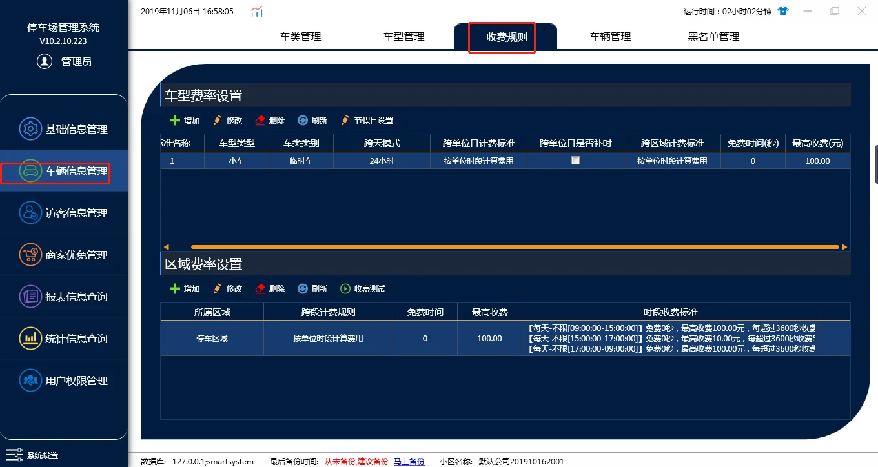Click the 停车场管理系统 title

pyautogui.click(x=63, y=27)
